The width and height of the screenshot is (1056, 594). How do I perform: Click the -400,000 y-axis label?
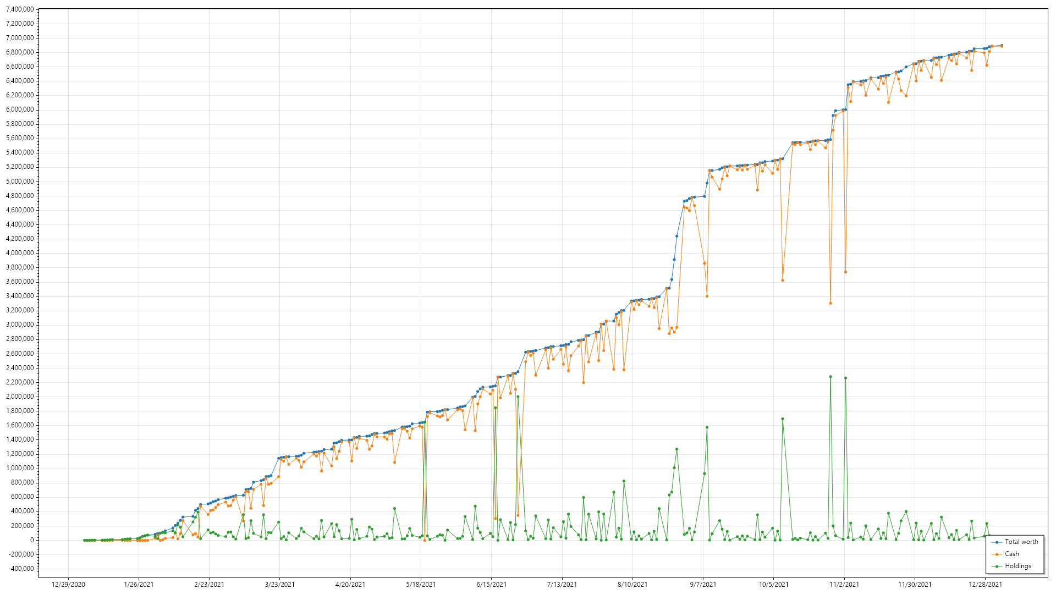coord(21,569)
